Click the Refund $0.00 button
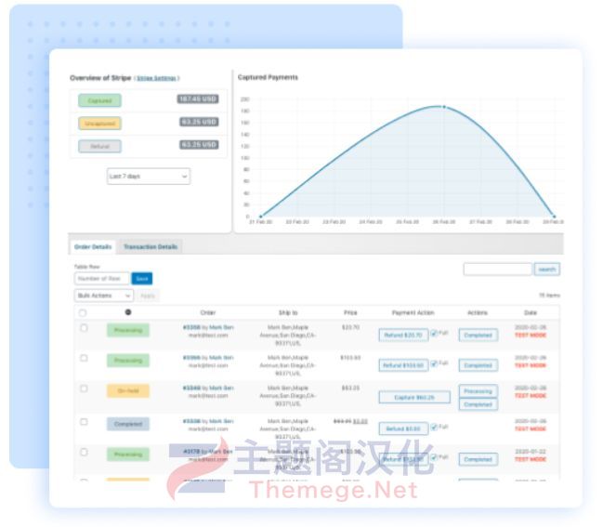Viewport: 603px width, 527px height. coord(403,428)
